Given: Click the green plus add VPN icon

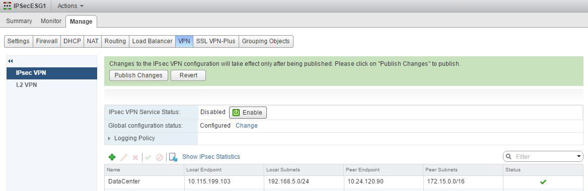Looking at the screenshot, I should click(112, 157).
